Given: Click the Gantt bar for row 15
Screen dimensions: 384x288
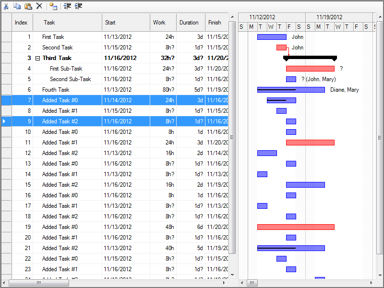Looking at the screenshot, I should tap(305, 185).
